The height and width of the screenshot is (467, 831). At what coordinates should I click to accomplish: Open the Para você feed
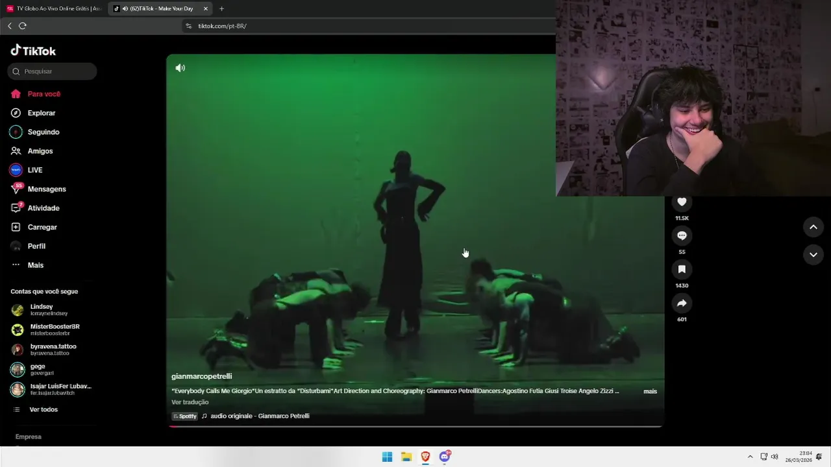click(43, 94)
